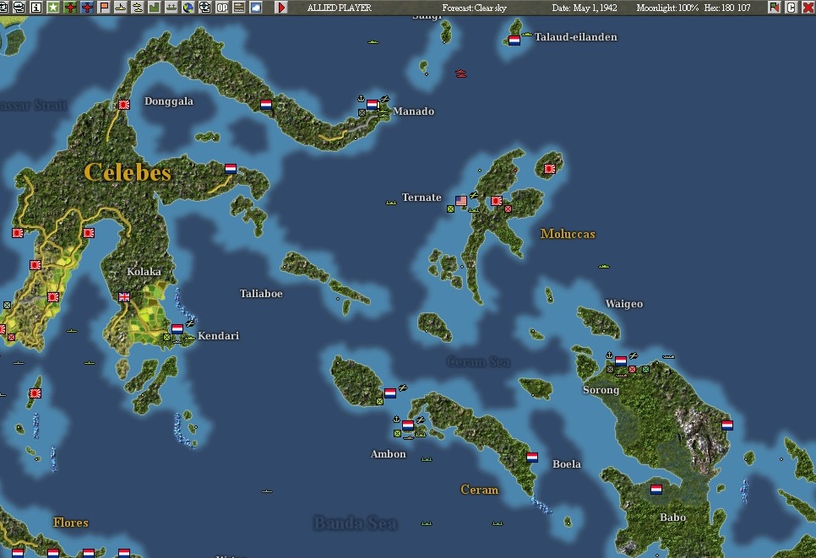Select the Dutch flag at Talaud-eilanden

pos(514,40)
